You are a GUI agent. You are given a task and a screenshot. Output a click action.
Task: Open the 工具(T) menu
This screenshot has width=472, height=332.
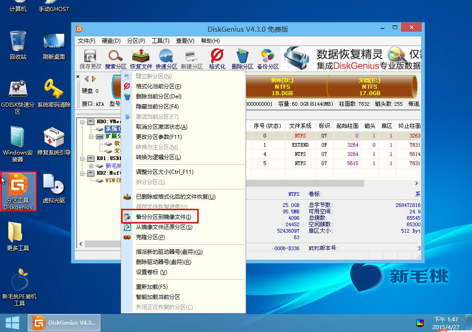pos(160,41)
